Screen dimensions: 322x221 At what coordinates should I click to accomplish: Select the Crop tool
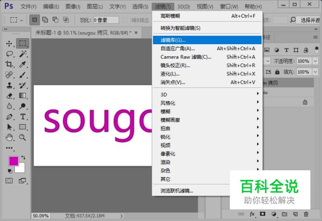pyautogui.click(x=9, y=64)
